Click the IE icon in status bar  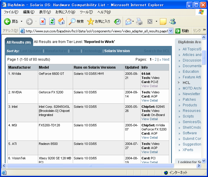click(4, 173)
